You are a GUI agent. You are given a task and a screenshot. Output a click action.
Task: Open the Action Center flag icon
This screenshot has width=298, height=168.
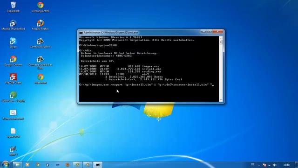coord(264,165)
